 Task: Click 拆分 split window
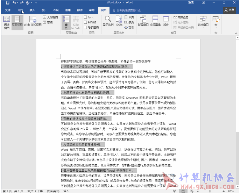pyautogui.click(x=166, y=21)
